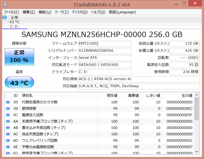Click power on count value 95 回
Screen dimensions: 204x159
pyautogui.click(x=185, y=65)
